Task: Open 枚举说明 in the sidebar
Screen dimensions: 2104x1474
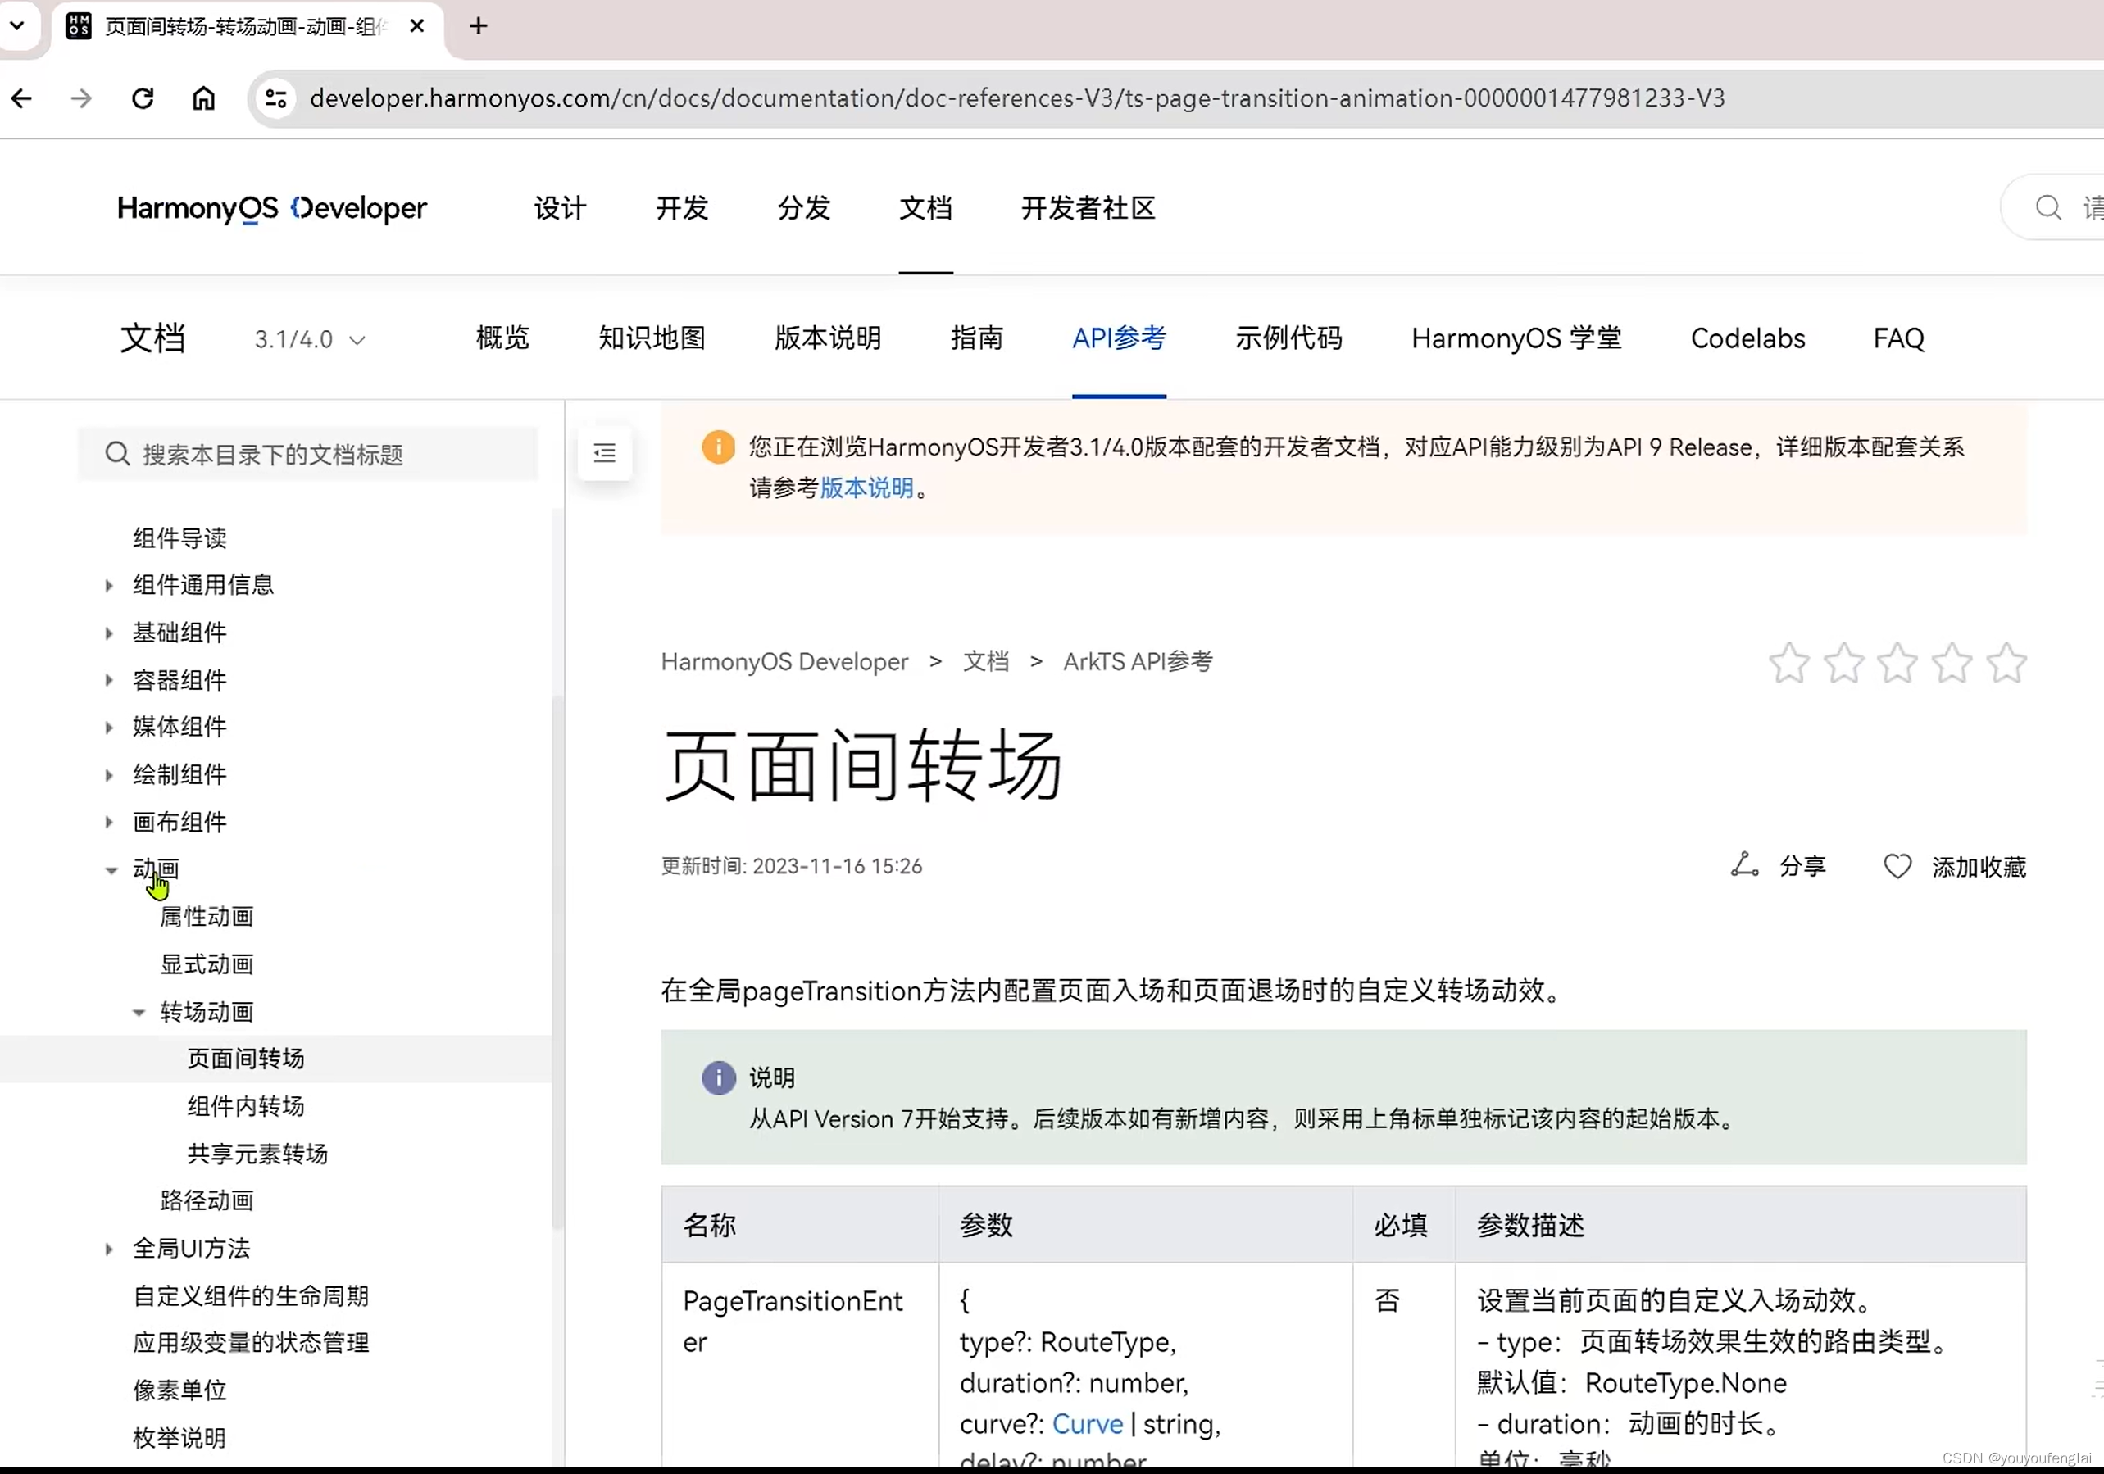Action: point(179,1438)
